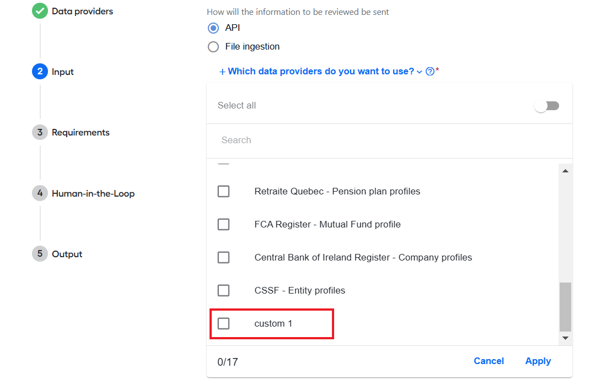This screenshot has width=601, height=385.
Task: Check the CSSF Entity profiles checkbox
Action: (223, 290)
